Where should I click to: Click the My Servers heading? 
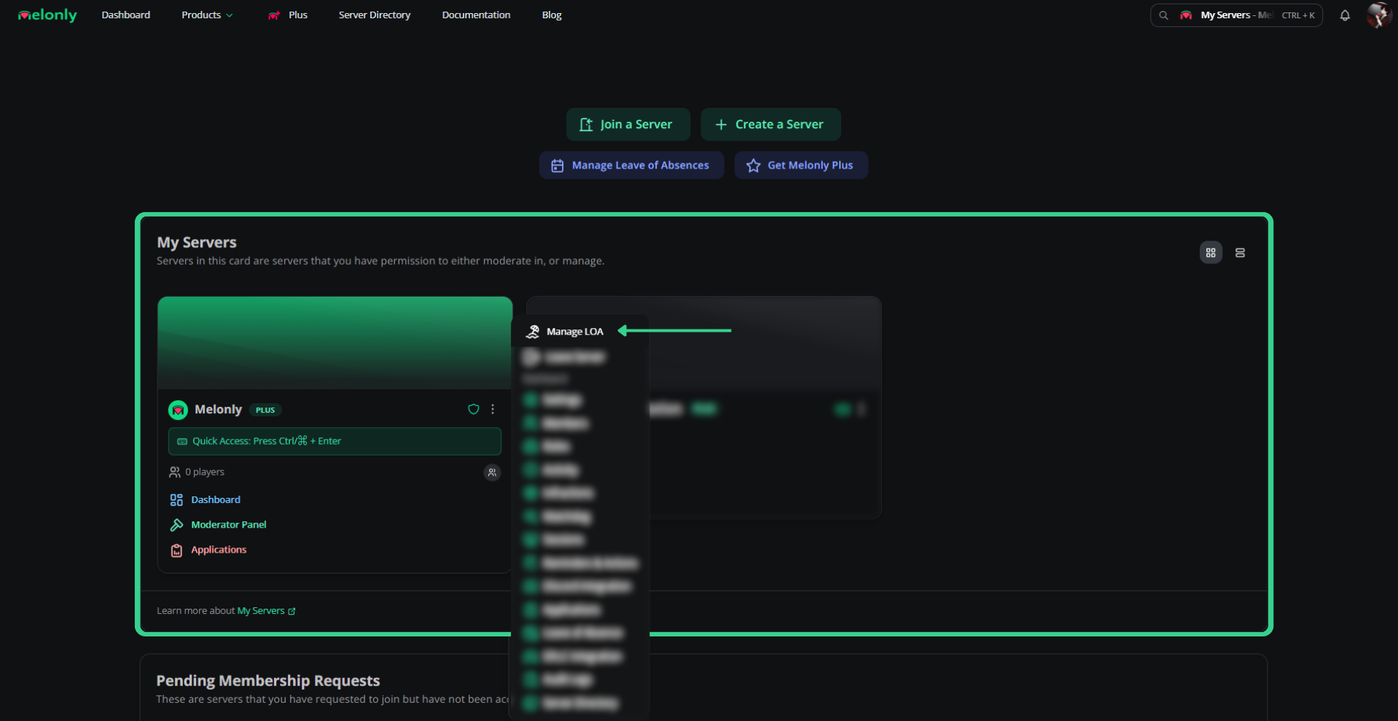[197, 242]
